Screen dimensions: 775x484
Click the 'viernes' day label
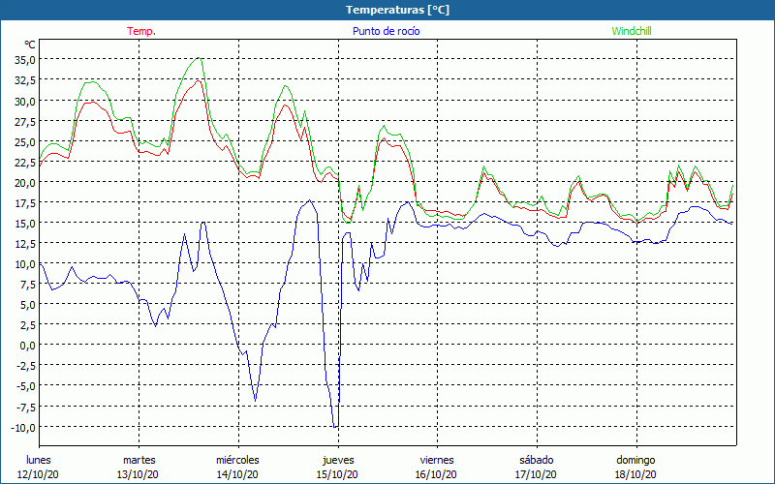point(437,460)
